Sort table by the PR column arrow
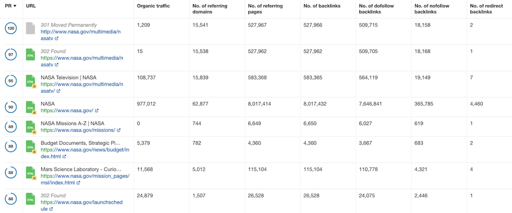The image size is (512, 213). [x=14, y=6]
